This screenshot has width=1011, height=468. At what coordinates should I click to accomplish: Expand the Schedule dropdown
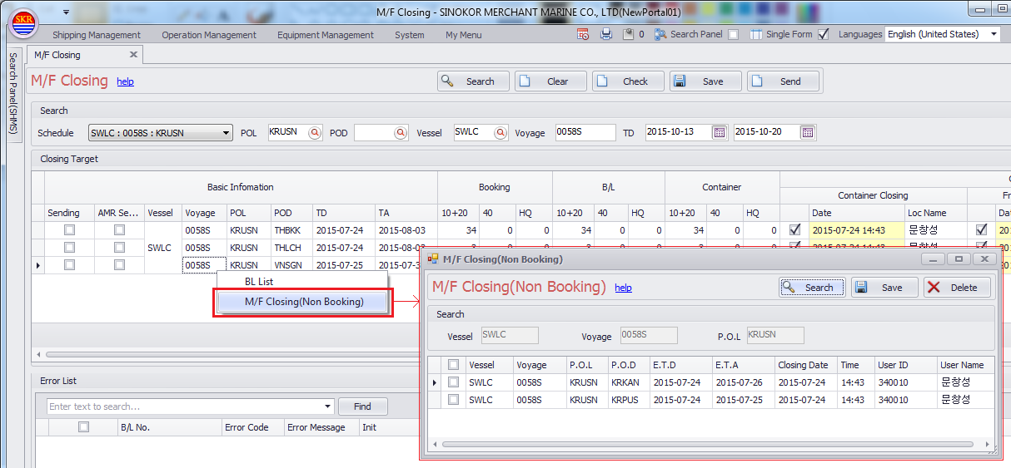pos(227,133)
